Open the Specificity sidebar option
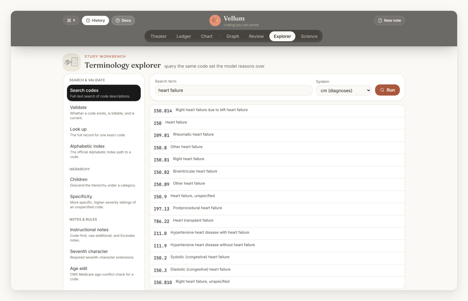 pyautogui.click(x=104, y=202)
